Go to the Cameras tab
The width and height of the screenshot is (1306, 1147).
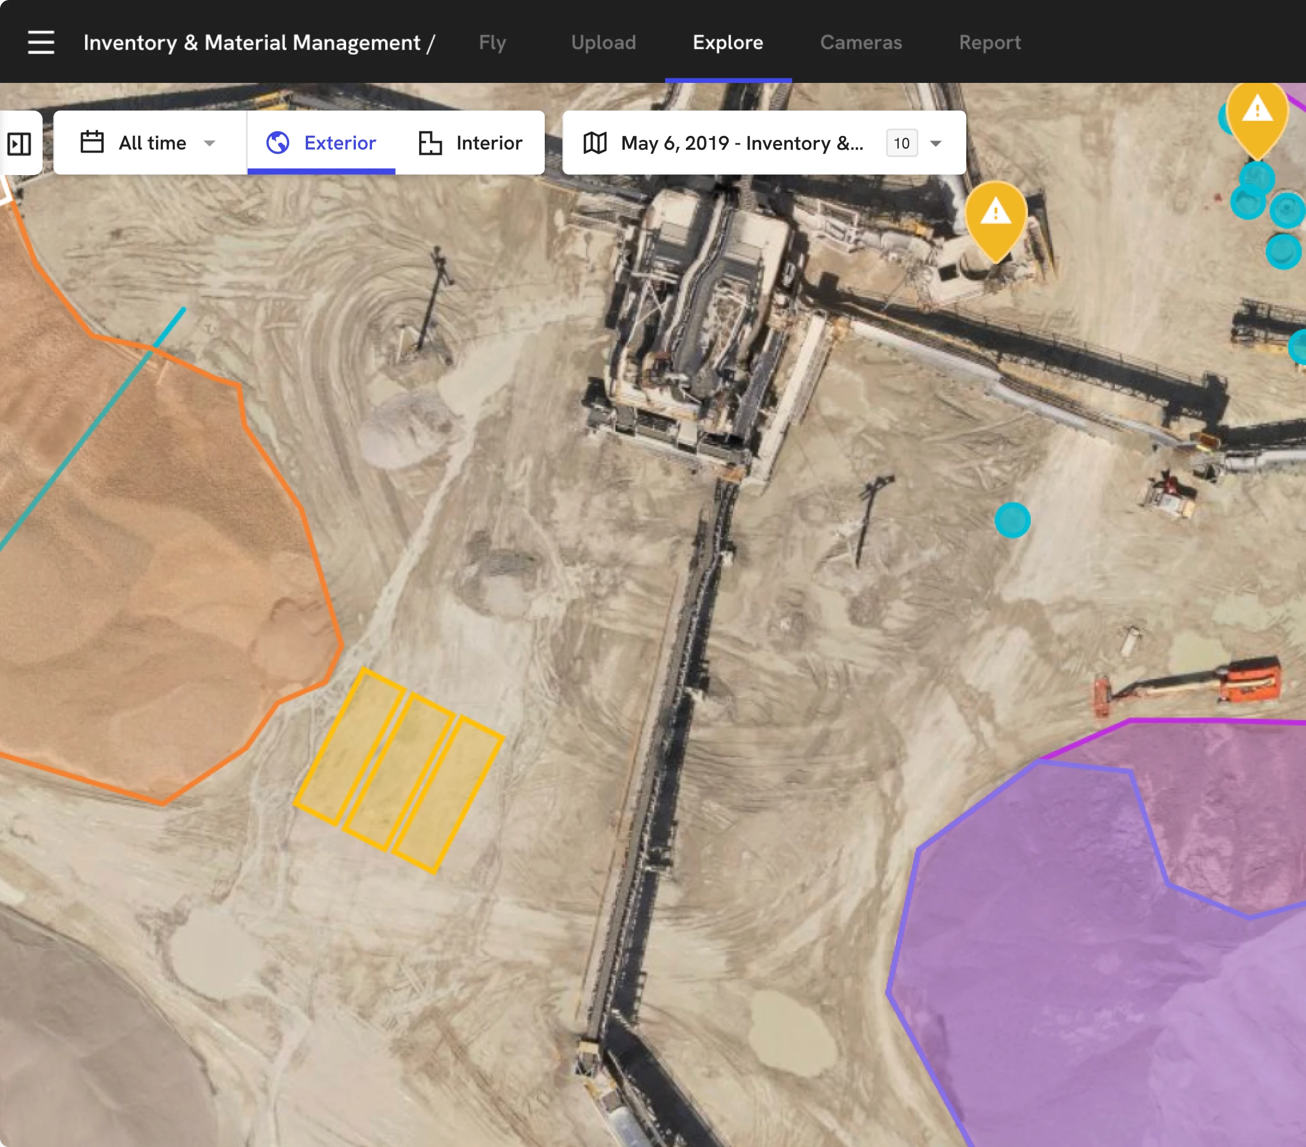861,42
